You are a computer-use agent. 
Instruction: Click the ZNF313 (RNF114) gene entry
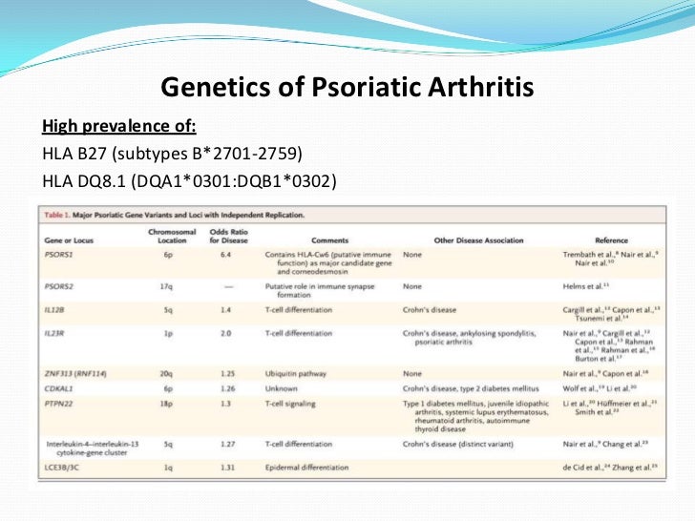tap(75, 374)
